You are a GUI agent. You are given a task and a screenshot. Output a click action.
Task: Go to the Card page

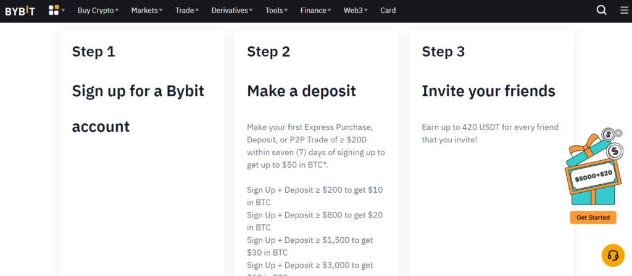coord(388,10)
